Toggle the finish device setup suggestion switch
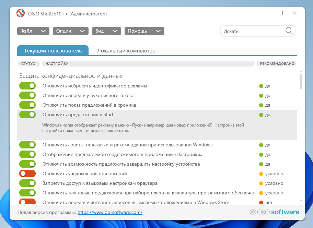Viewport: 313px width, 228px height. (x=27, y=164)
